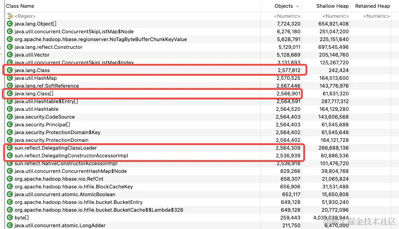Image resolution: width=399 pixels, height=229 pixels.
Task: Click the regex filter row icon
Action: (x=10, y=16)
